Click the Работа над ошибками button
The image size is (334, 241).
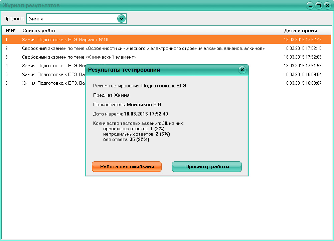point(127,166)
